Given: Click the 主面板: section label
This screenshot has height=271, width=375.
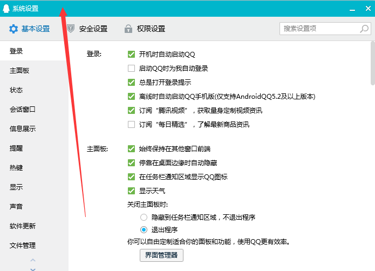Looking at the screenshot, I should (x=97, y=149).
